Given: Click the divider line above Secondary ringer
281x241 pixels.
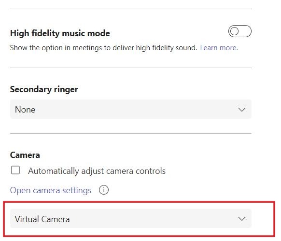Looking at the screenshot, I should coord(131,68).
